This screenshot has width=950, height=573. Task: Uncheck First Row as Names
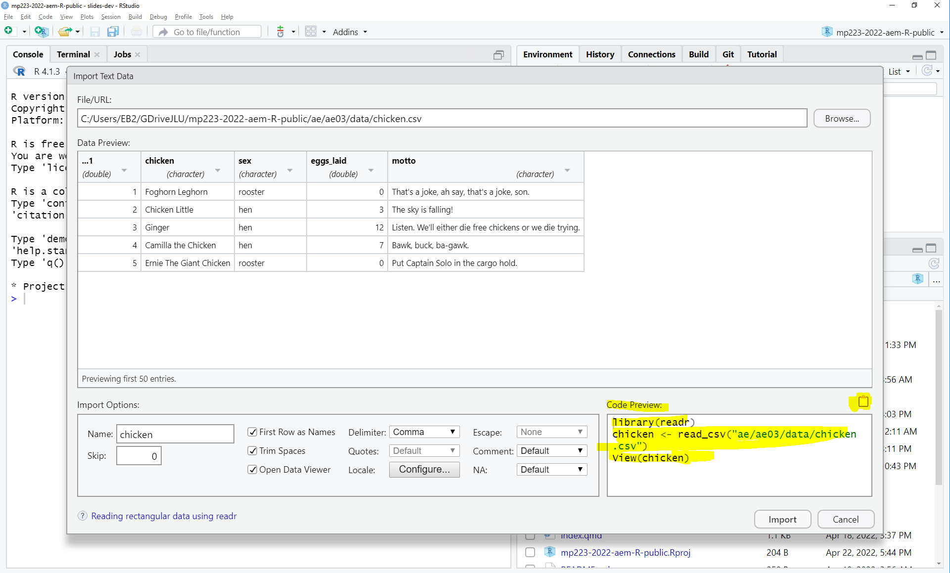pos(252,432)
